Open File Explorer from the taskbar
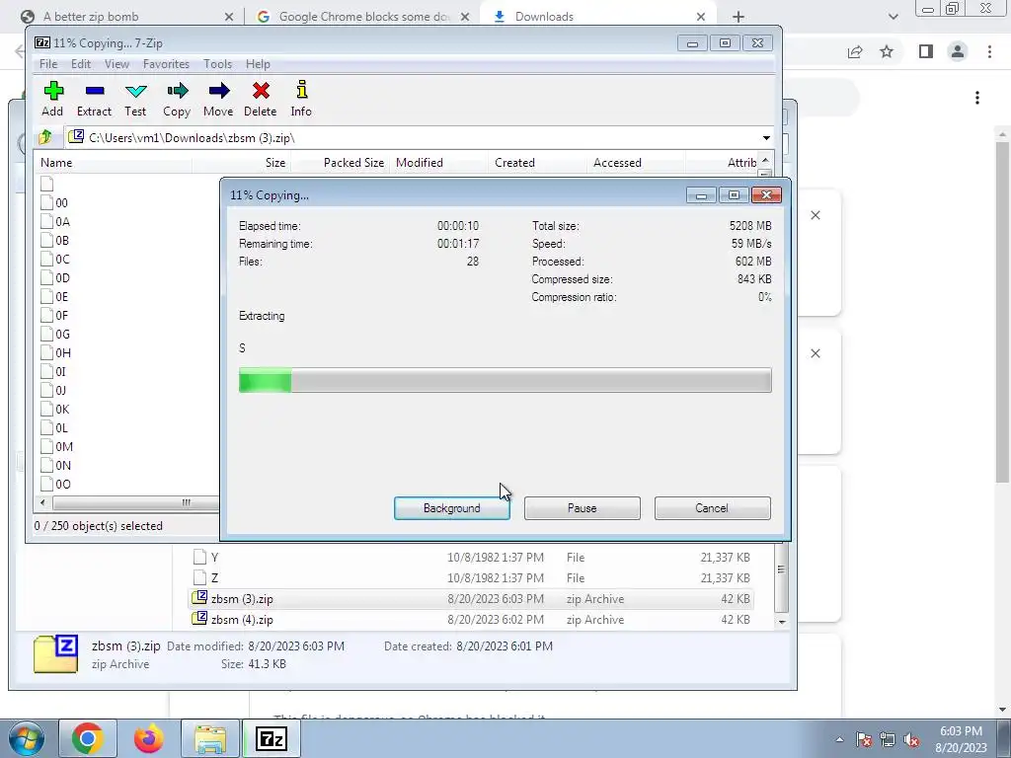Image resolution: width=1011 pixels, height=758 pixels. pyautogui.click(x=209, y=738)
